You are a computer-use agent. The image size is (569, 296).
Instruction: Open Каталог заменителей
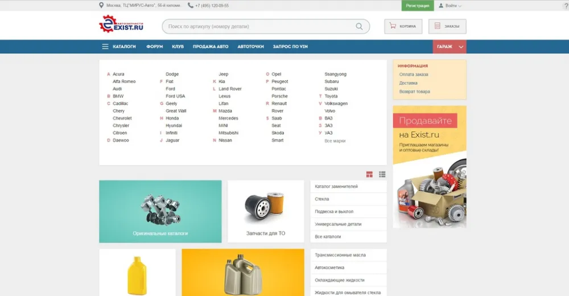pos(348,186)
